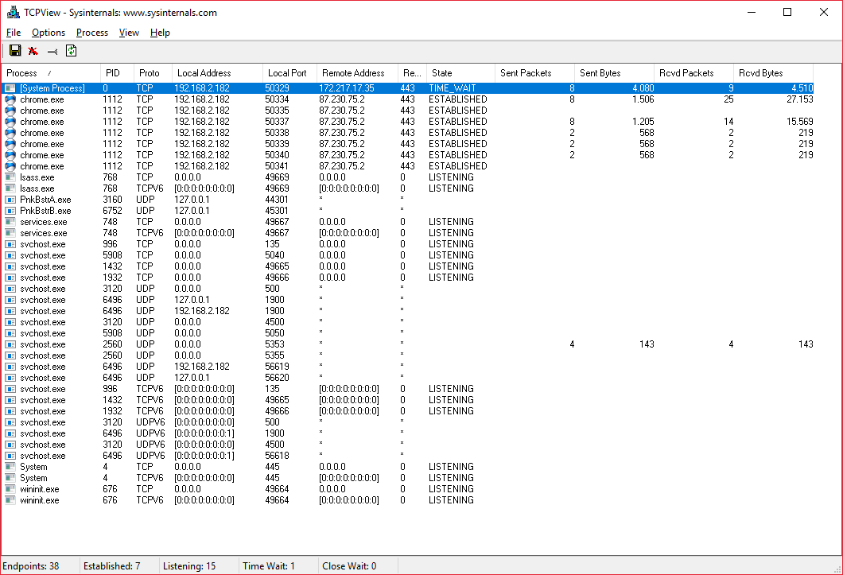The width and height of the screenshot is (843, 575).
Task: Click local port 56619 cell
Action: pos(277,367)
